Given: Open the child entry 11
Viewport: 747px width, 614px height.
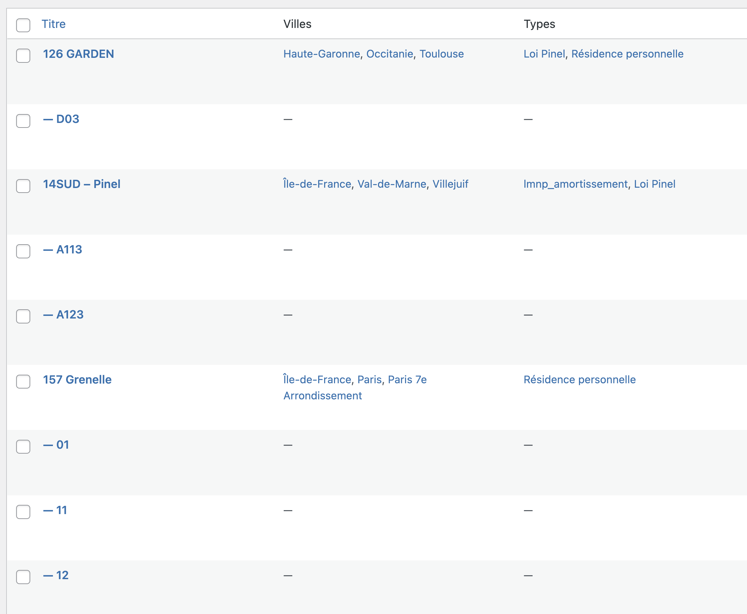Looking at the screenshot, I should click(x=55, y=510).
